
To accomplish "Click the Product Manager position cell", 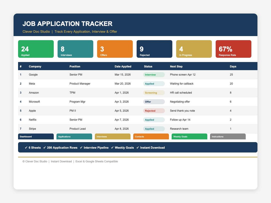I will (80, 83).
